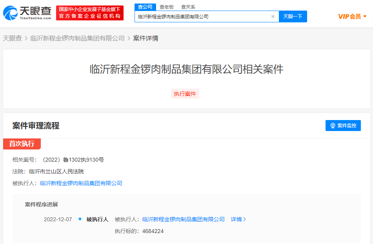373x244 pixels.
Task: Open company name breadcrumb link
Action: point(78,38)
